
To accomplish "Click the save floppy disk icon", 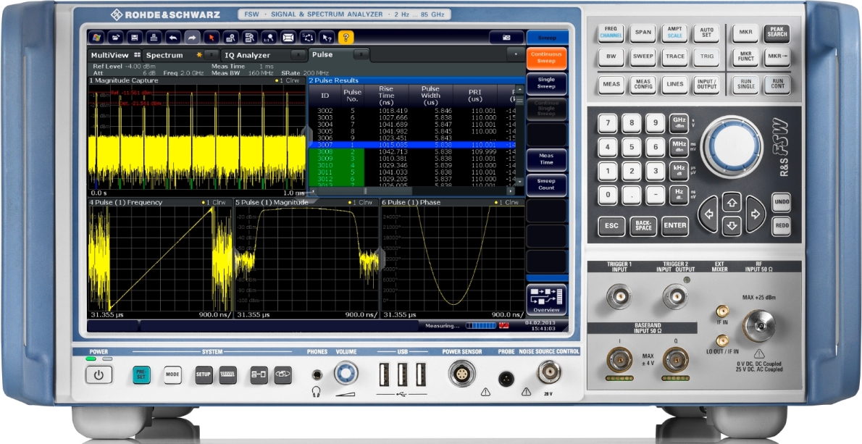I will pos(134,37).
